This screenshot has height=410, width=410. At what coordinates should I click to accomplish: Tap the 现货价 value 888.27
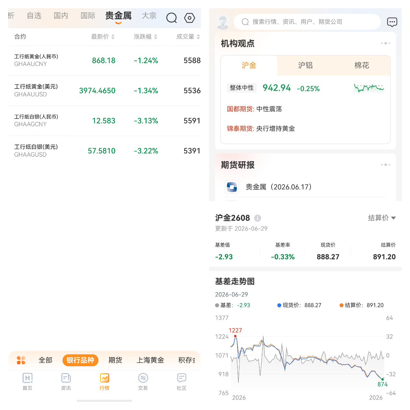pos(328,257)
